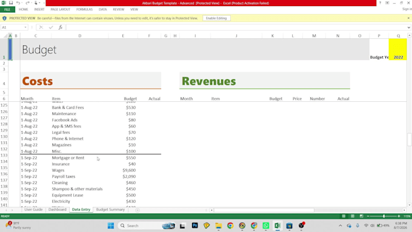Open Photoshop from the taskbar

[x=194, y=225]
